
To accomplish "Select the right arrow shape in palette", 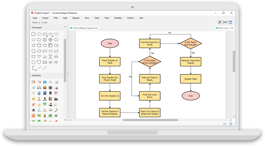I will tap(56, 62).
